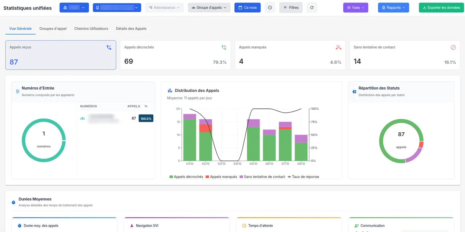Select the Vue Générale tab
Image resolution: width=465 pixels, height=232 pixels.
tap(20, 29)
